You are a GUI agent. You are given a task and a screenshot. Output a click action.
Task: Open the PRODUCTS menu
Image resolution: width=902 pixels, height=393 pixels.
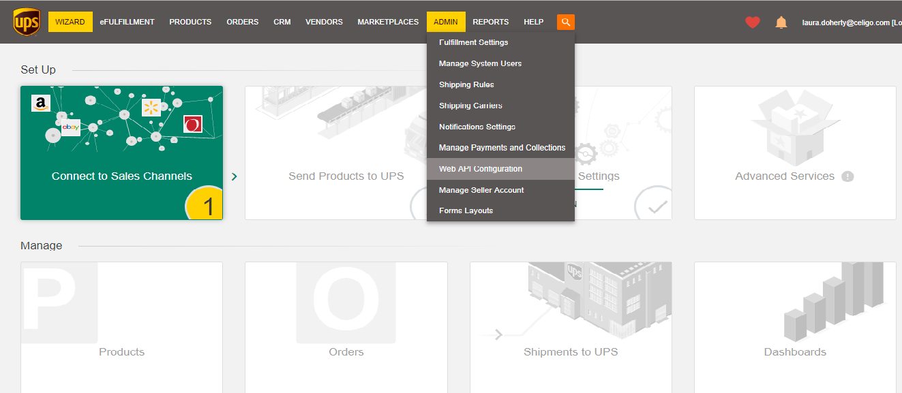[190, 22]
